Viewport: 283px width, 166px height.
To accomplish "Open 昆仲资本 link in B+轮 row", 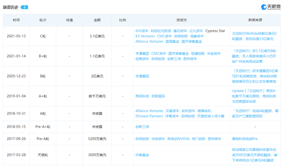I will [190, 59].
